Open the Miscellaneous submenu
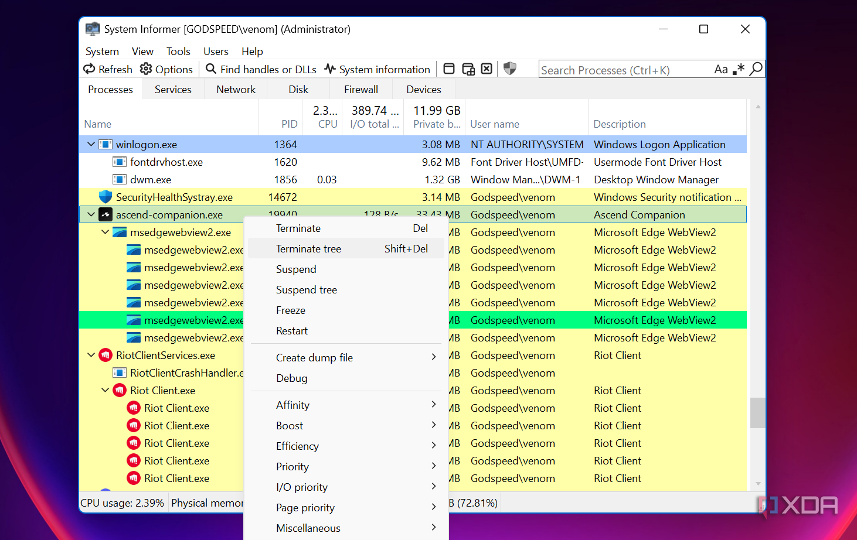The width and height of the screenshot is (857, 540). (346, 528)
